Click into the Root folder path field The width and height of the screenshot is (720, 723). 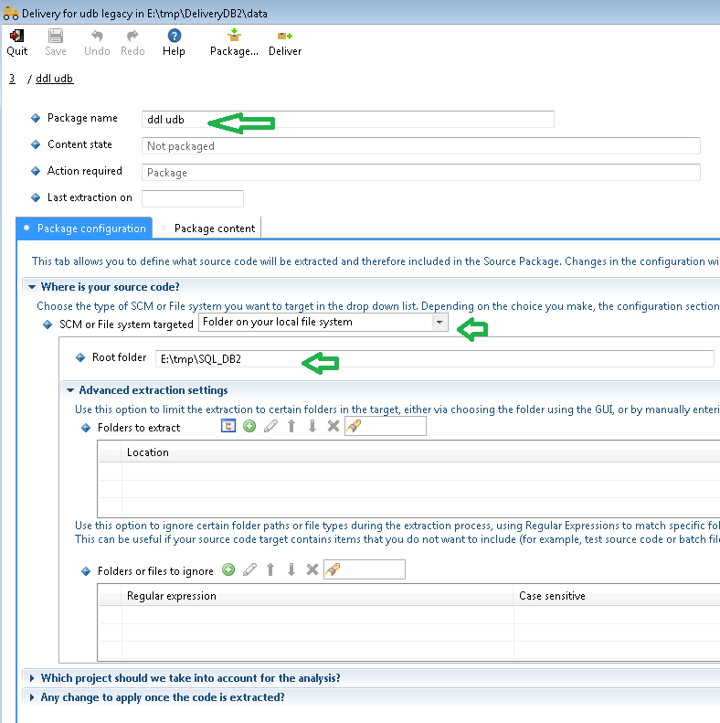434,359
